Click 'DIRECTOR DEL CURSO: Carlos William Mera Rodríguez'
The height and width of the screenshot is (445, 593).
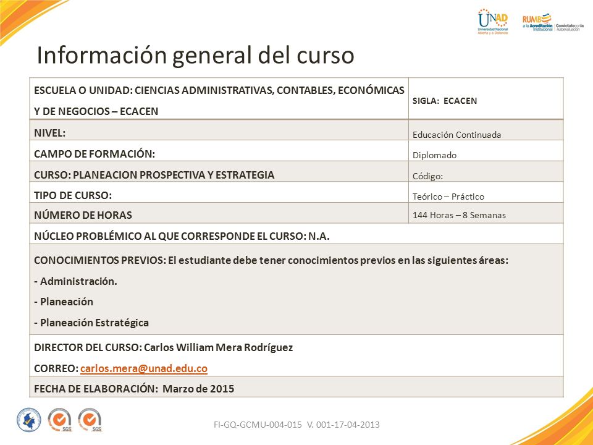(x=163, y=347)
